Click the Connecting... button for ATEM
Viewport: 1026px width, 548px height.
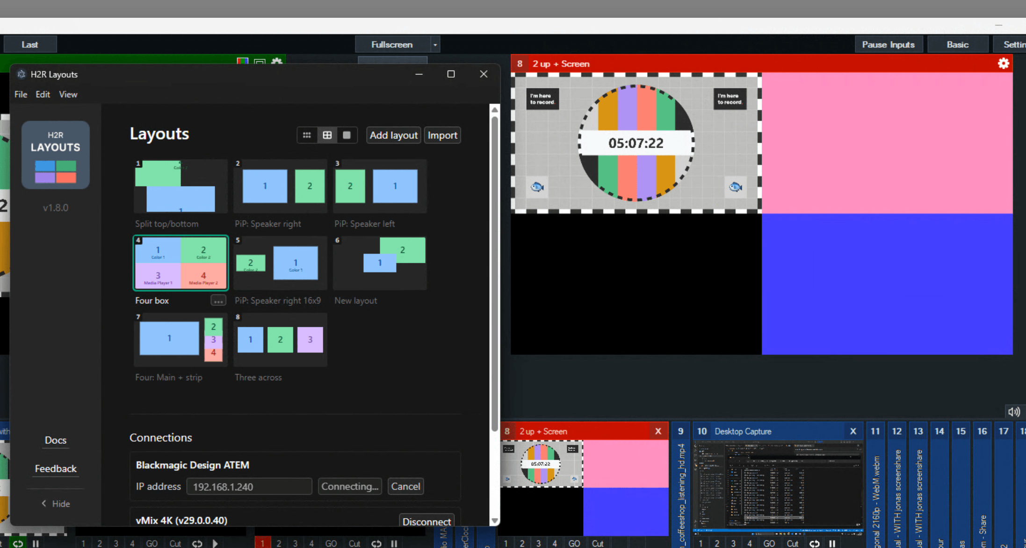350,486
